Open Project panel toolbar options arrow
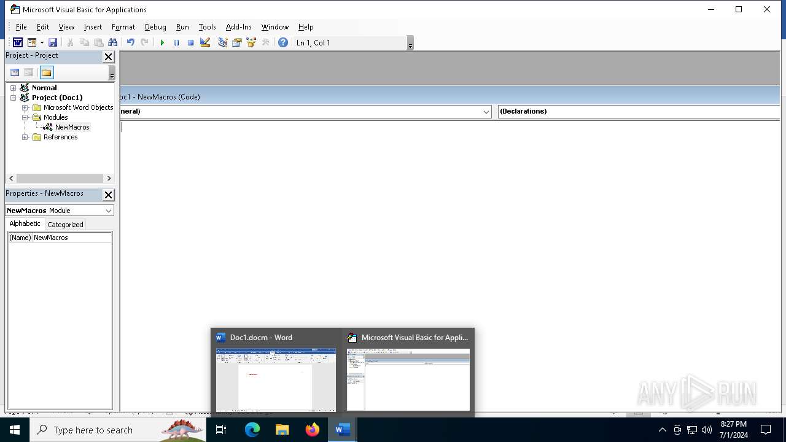Screen dimensions: 786x442 (x=112, y=73)
